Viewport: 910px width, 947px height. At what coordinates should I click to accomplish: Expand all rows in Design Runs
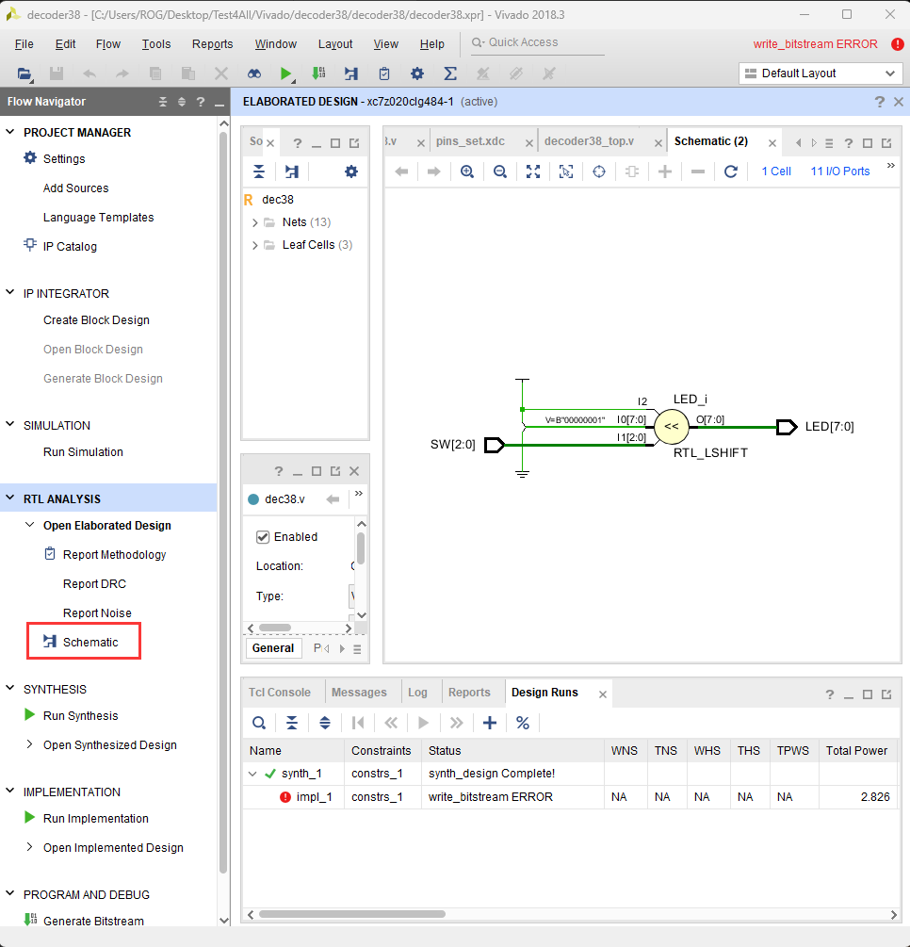(325, 723)
